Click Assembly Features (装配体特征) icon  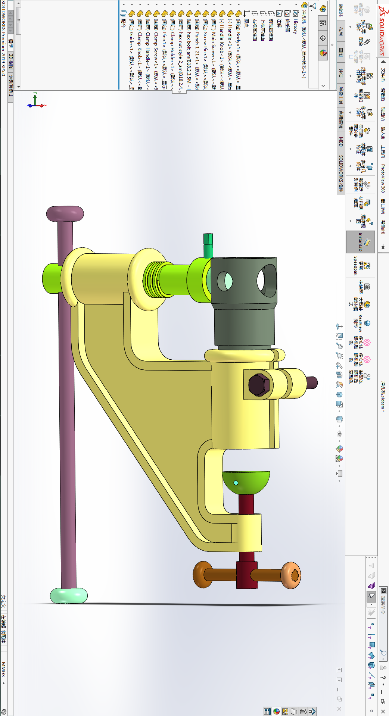[369, 149]
